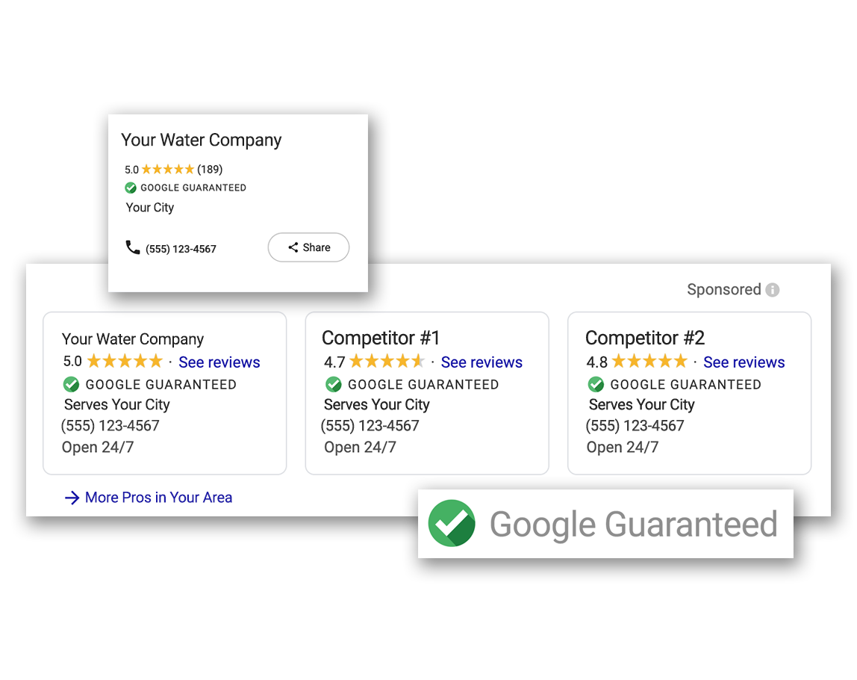The height and width of the screenshot is (680, 857).
Task: Click the Open 24/7 text on Your Water Company listing
Action: click(98, 447)
